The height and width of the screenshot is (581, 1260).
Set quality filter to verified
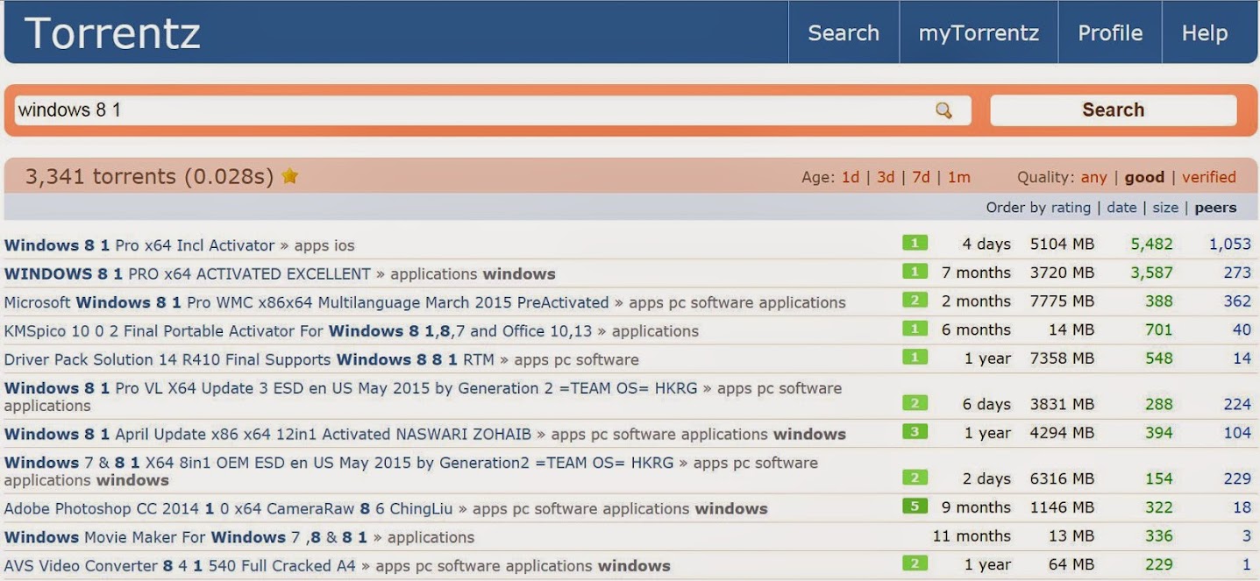coord(1209,177)
